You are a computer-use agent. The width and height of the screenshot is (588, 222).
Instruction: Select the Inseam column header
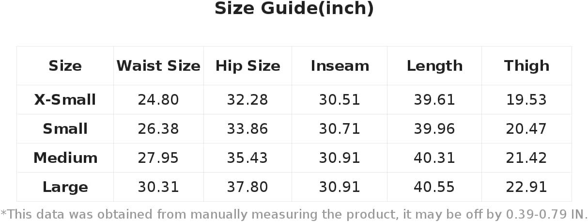coord(340,66)
